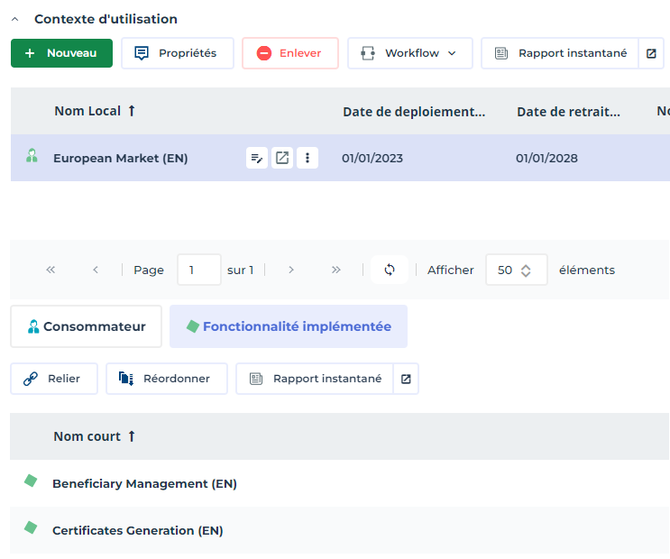Click the page number input field

point(198,270)
